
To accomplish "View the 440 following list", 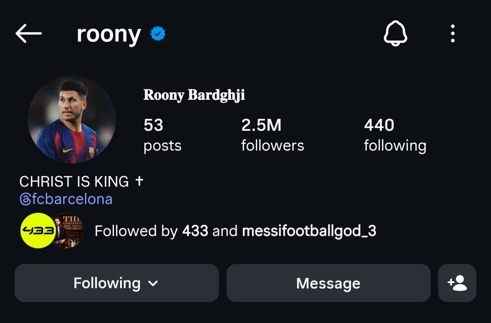I will [395, 135].
